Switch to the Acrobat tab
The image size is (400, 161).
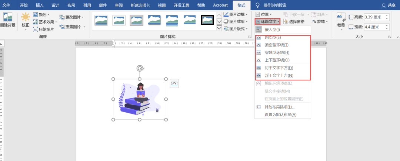tap(220, 5)
